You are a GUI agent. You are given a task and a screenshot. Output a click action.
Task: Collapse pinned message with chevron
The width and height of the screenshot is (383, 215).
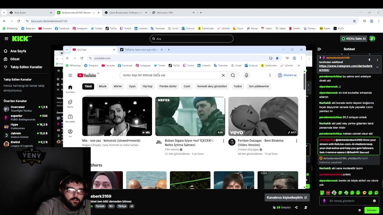click(x=377, y=67)
